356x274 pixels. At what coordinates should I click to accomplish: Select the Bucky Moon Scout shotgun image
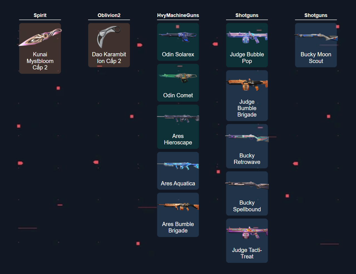click(x=316, y=37)
